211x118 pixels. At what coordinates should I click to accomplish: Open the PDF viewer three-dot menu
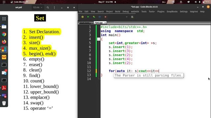(x=54, y=8)
